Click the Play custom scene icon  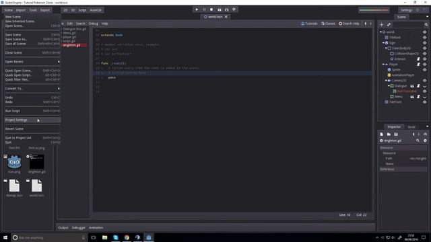click(x=226, y=9)
